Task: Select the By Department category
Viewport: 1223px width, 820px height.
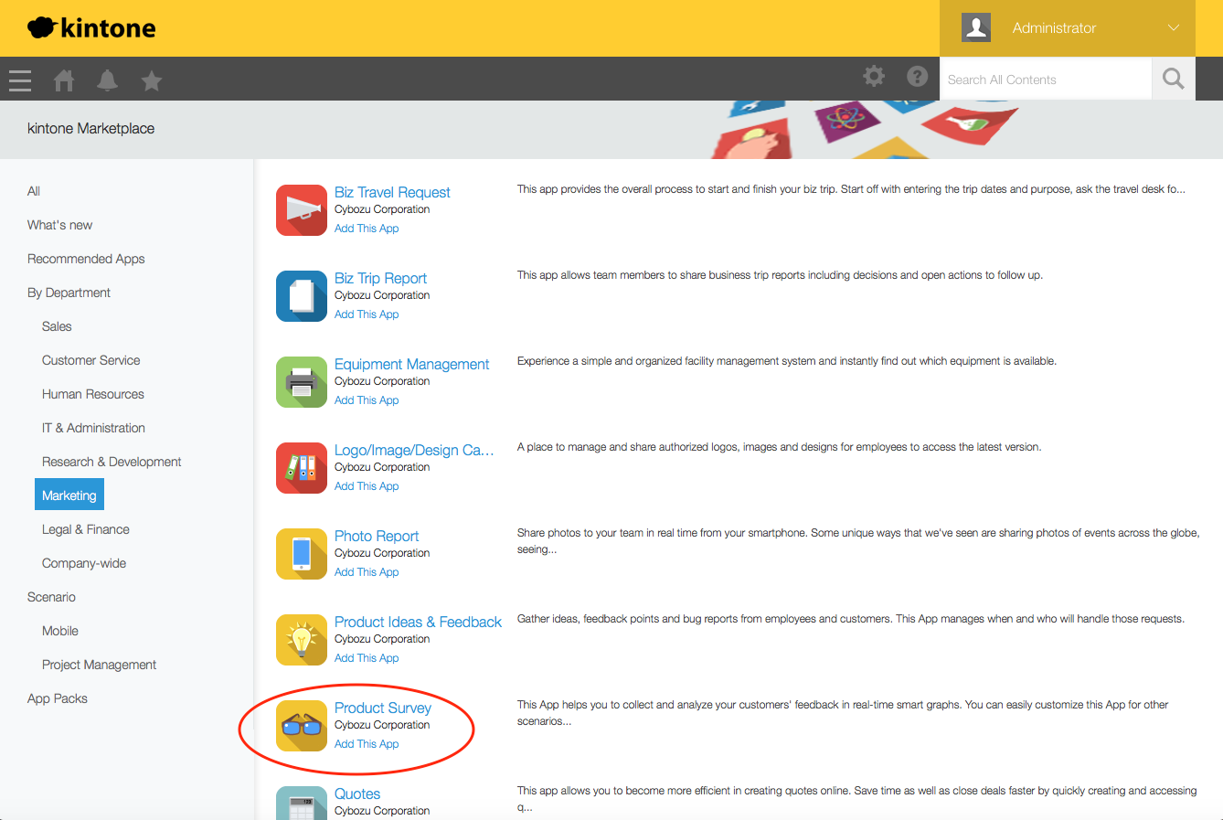Action: (69, 293)
